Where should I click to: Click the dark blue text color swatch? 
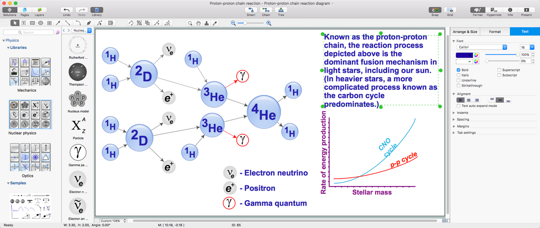click(464, 55)
